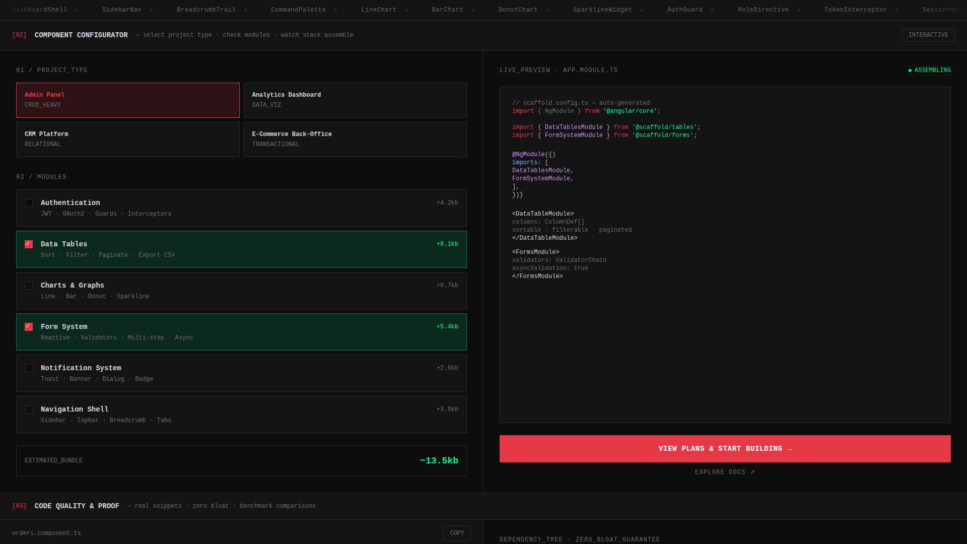
Task: Click the ASSEMBLING status indicator
Action: pos(930,71)
